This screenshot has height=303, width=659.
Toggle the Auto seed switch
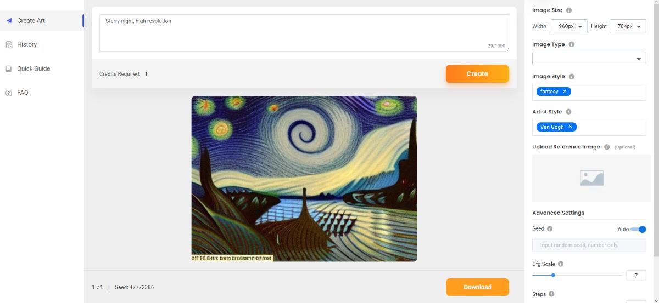pos(639,229)
